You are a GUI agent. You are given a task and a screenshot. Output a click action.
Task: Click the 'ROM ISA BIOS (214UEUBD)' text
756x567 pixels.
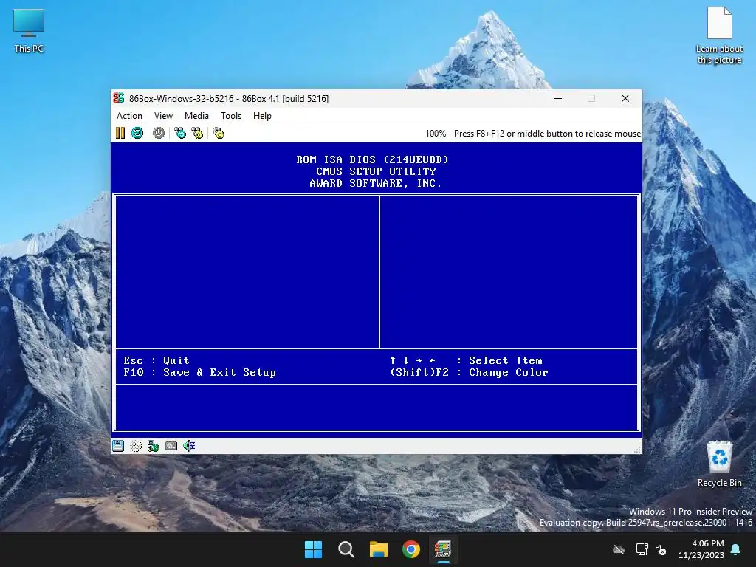(x=373, y=159)
